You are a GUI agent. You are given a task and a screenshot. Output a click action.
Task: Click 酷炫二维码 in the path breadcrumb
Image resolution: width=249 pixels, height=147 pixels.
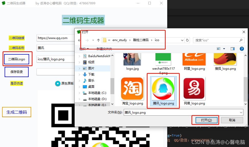point(141,40)
